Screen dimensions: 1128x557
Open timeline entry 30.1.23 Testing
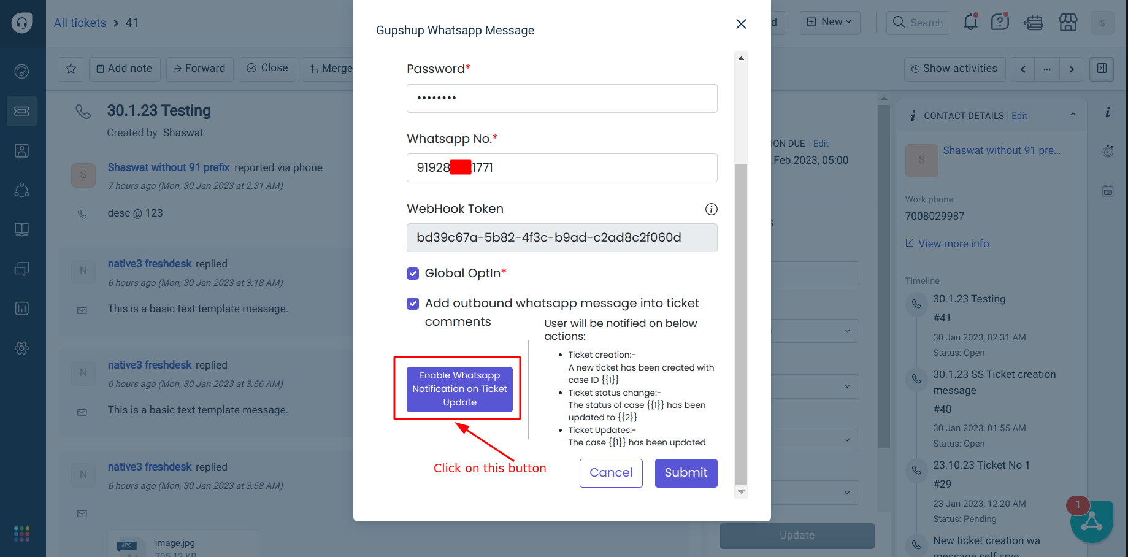coord(970,299)
